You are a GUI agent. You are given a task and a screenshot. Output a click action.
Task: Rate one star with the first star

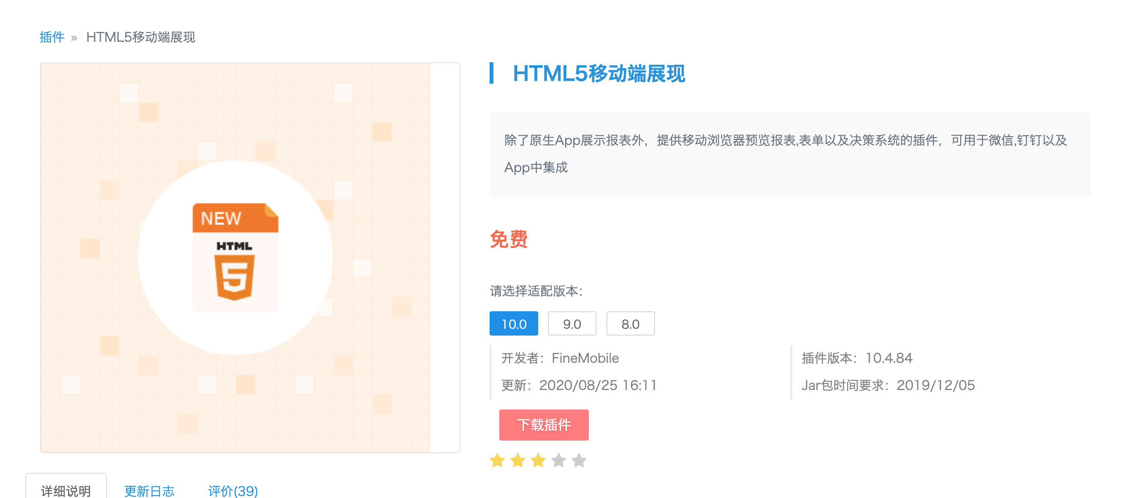click(497, 460)
